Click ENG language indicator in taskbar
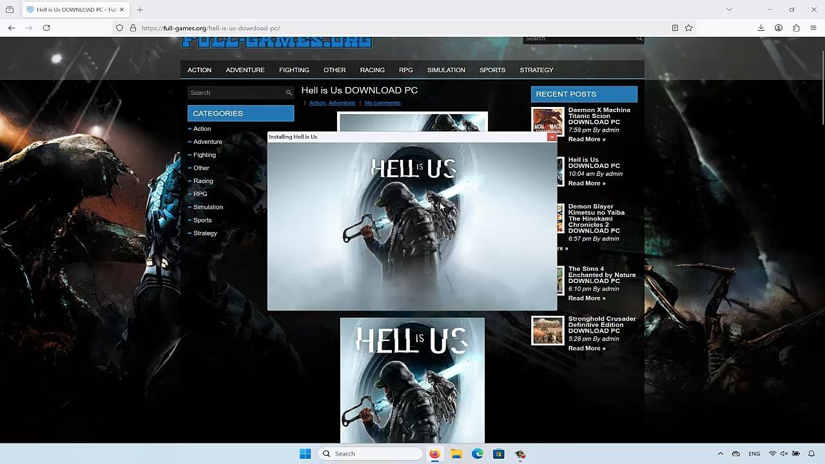This screenshot has width=825, height=464. 754,454
